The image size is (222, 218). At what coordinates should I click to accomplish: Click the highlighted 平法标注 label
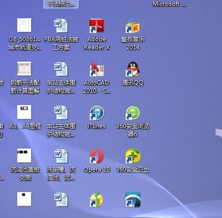[x=61, y=4]
